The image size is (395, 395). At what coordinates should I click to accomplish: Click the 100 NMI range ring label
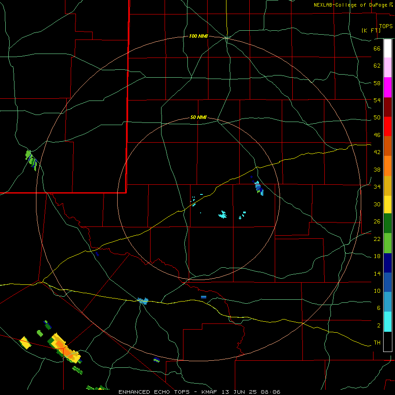pos(198,36)
